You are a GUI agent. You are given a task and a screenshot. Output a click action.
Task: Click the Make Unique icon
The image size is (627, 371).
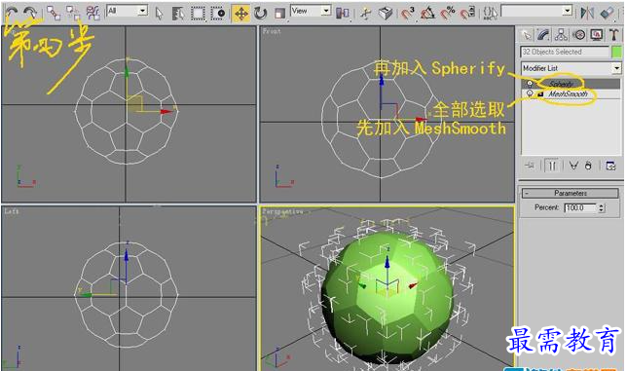(x=573, y=166)
